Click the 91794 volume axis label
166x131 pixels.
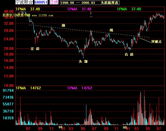[x=8, y=90]
